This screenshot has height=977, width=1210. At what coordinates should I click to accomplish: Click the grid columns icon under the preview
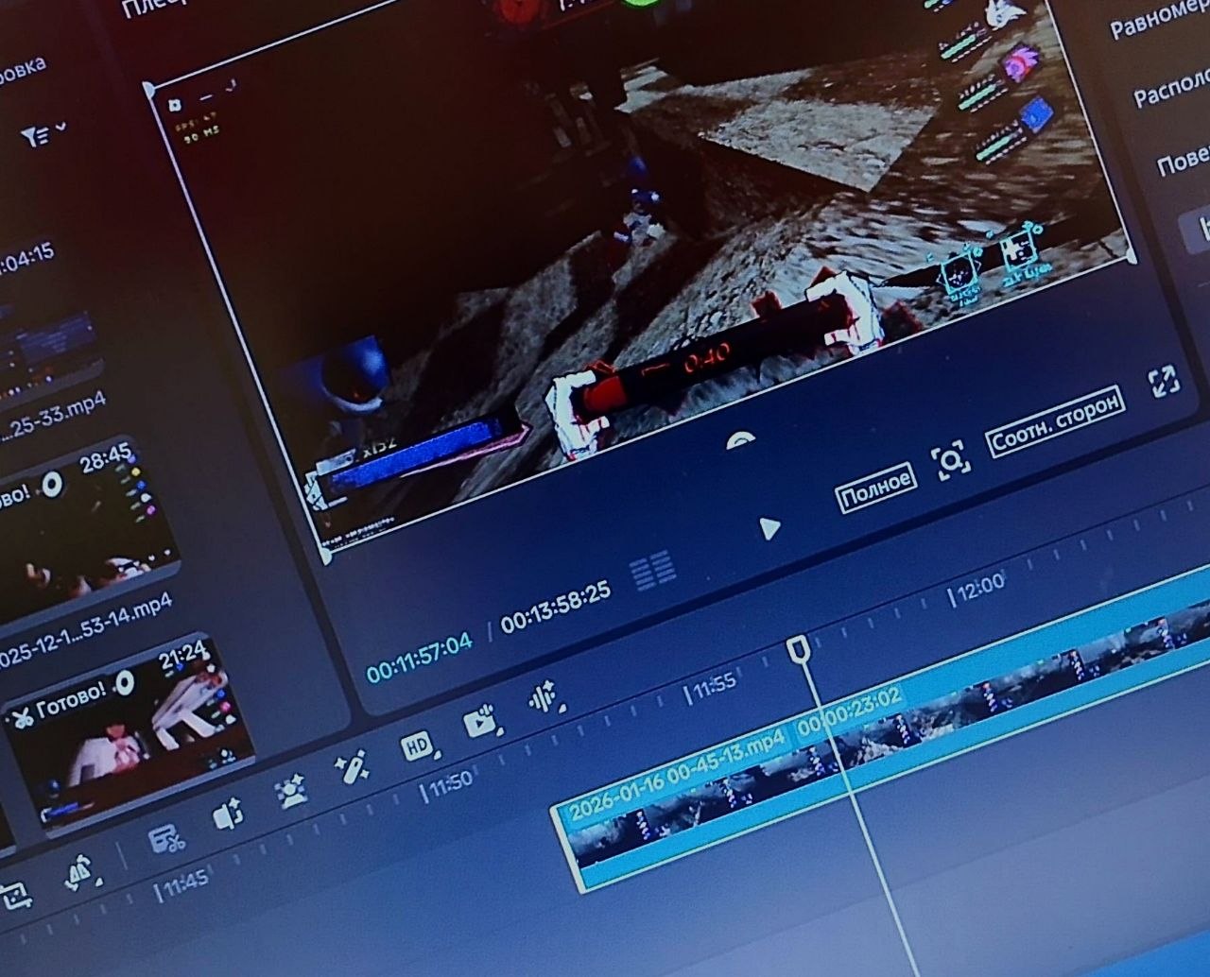point(652,573)
